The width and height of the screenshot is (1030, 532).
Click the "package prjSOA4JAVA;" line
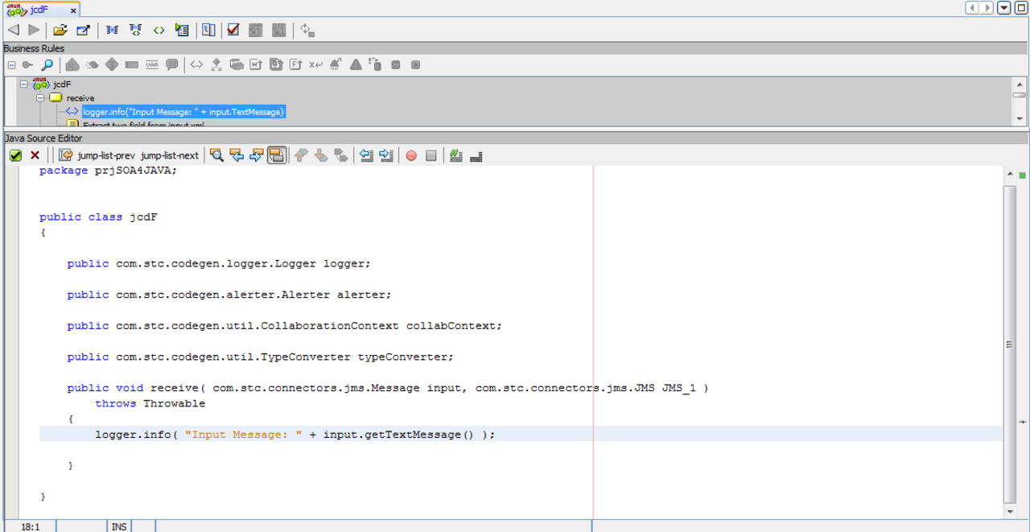pyautogui.click(x=108, y=171)
